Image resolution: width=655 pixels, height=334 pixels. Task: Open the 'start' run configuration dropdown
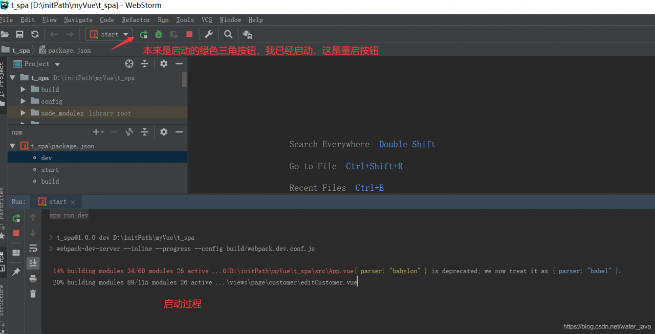tap(109, 34)
